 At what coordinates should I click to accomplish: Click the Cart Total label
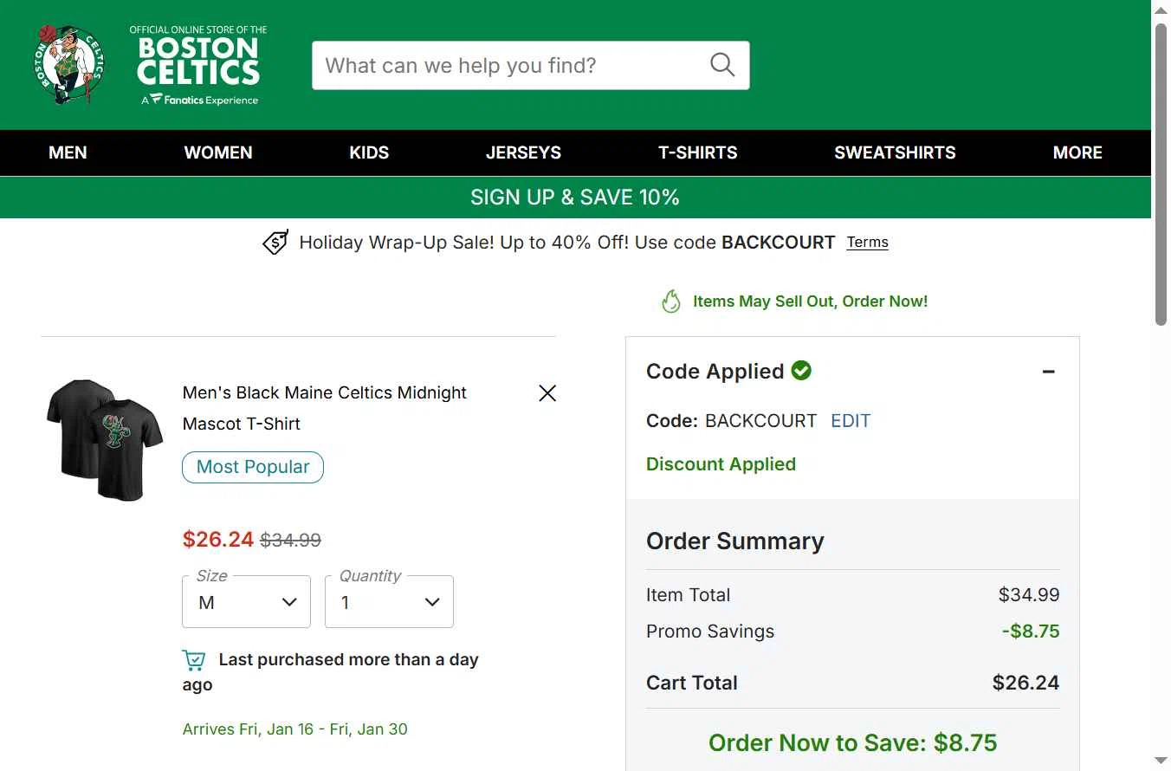click(692, 683)
